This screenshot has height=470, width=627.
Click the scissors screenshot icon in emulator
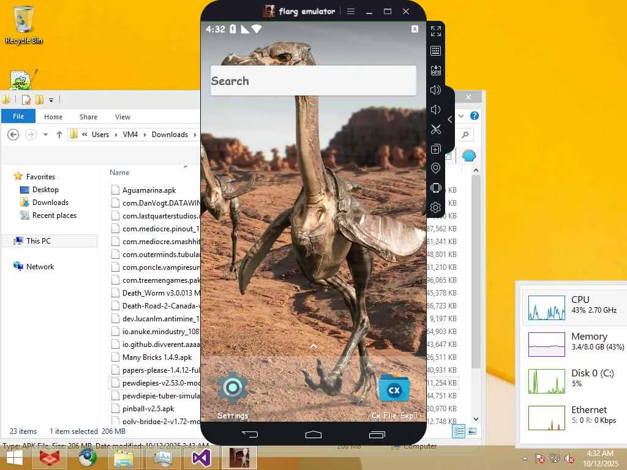(x=436, y=130)
